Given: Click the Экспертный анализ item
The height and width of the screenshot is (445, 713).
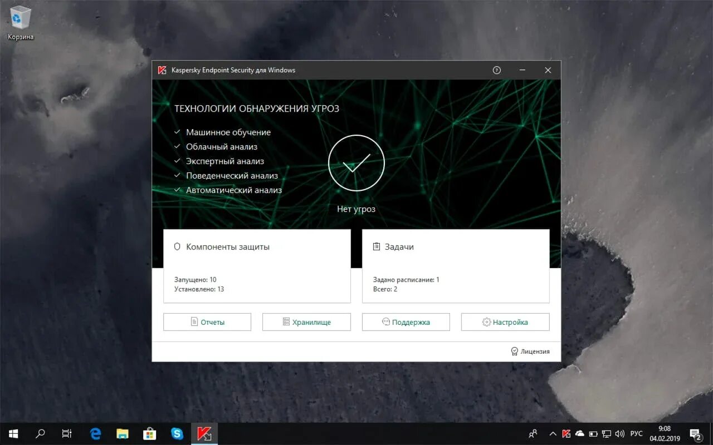Looking at the screenshot, I should (225, 161).
